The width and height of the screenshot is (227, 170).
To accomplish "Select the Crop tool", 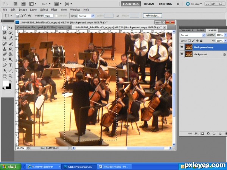I will (x=5, y=38).
